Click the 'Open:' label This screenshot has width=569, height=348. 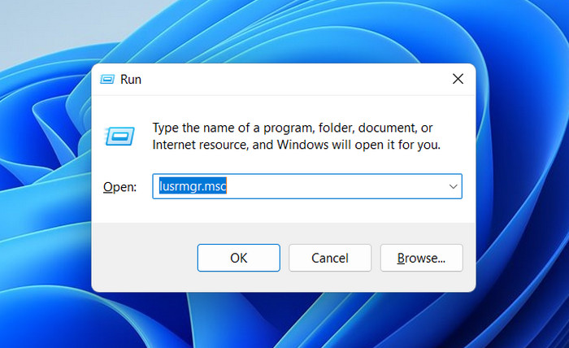(119, 187)
